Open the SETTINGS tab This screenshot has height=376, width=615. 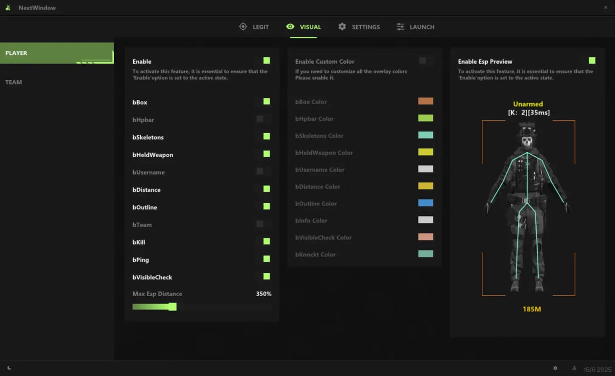359,27
